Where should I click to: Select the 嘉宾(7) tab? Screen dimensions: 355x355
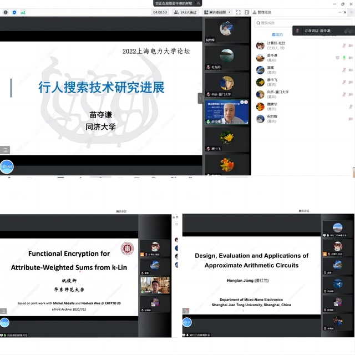pyautogui.click(x=277, y=34)
